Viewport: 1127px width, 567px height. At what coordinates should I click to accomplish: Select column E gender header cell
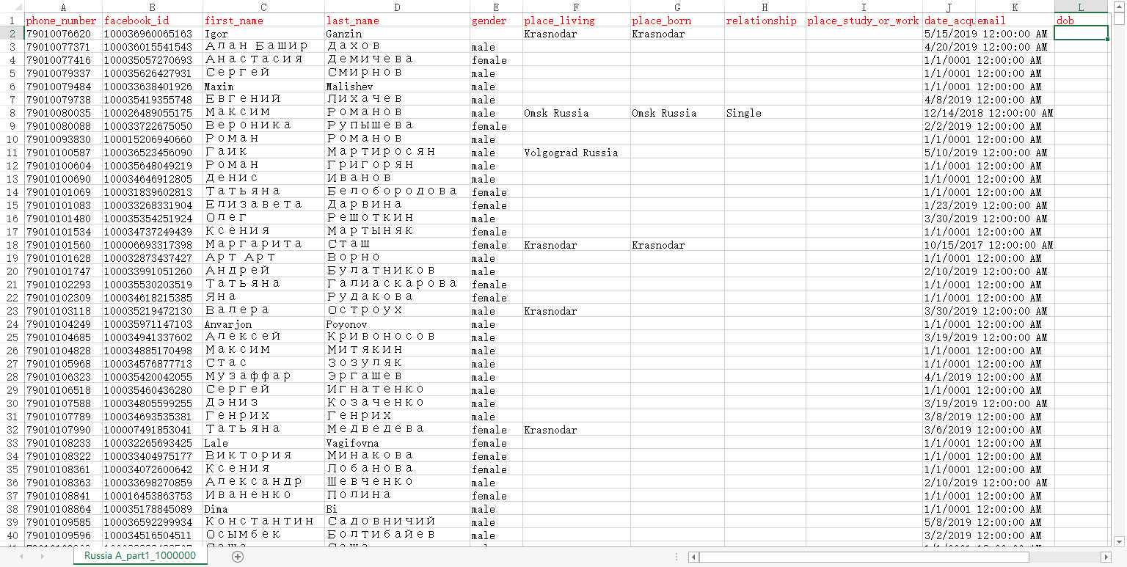click(496, 21)
